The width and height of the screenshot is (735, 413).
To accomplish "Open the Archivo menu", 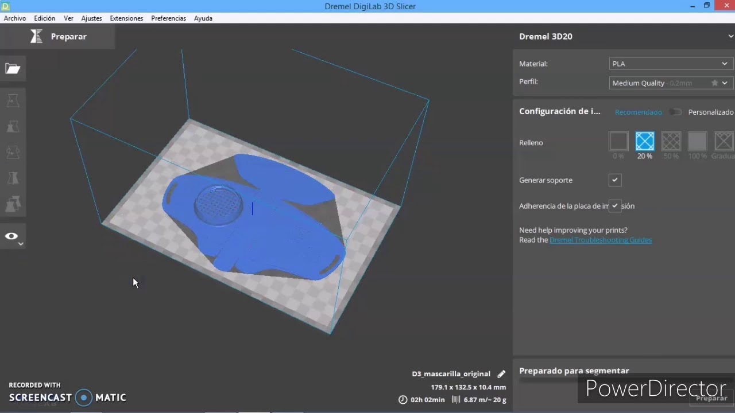I will 15,18.
